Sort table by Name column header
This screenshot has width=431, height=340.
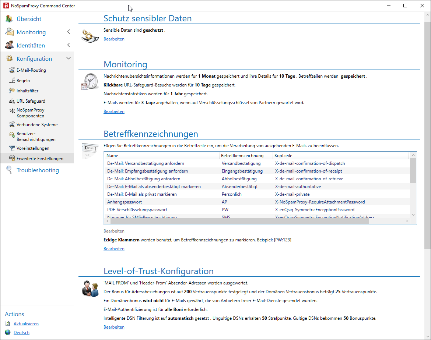[162, 155]
